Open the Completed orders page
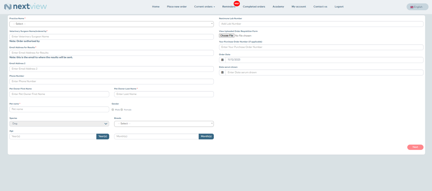The image size is (432, 191). click(254, 7)
